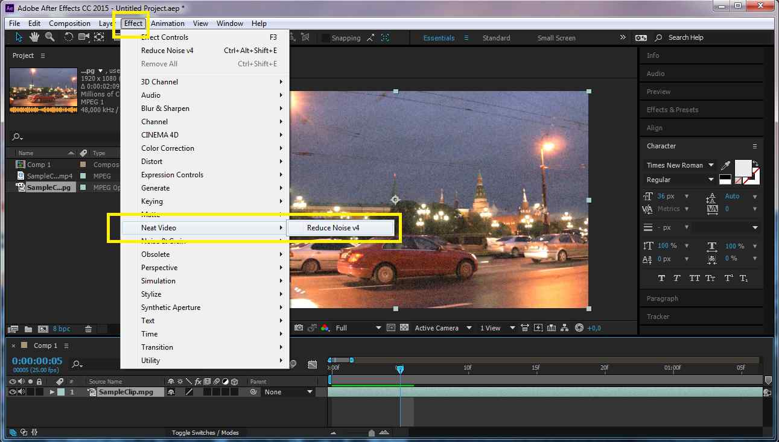The width and height of the screenshot is (779, 442).
Task: Click current time indicator in timeline
Action: (399, 368)
